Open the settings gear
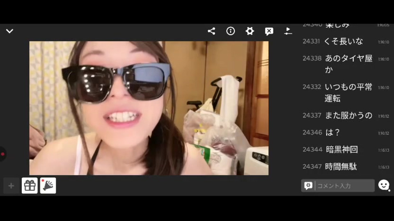This screenshot has width=394, height=221. pos(250,31)
